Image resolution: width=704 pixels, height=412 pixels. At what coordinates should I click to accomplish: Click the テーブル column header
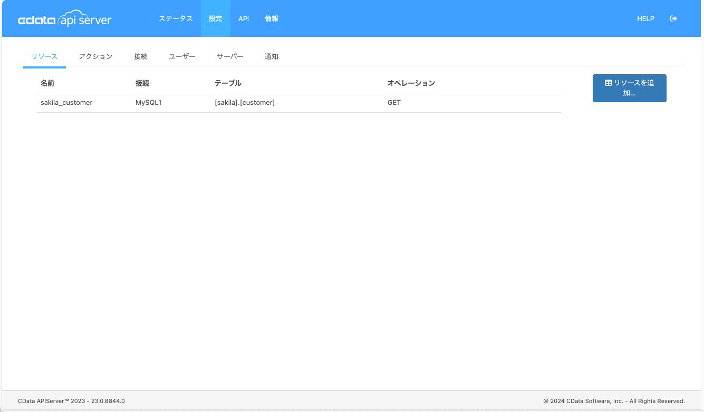(x=228, y=83)
